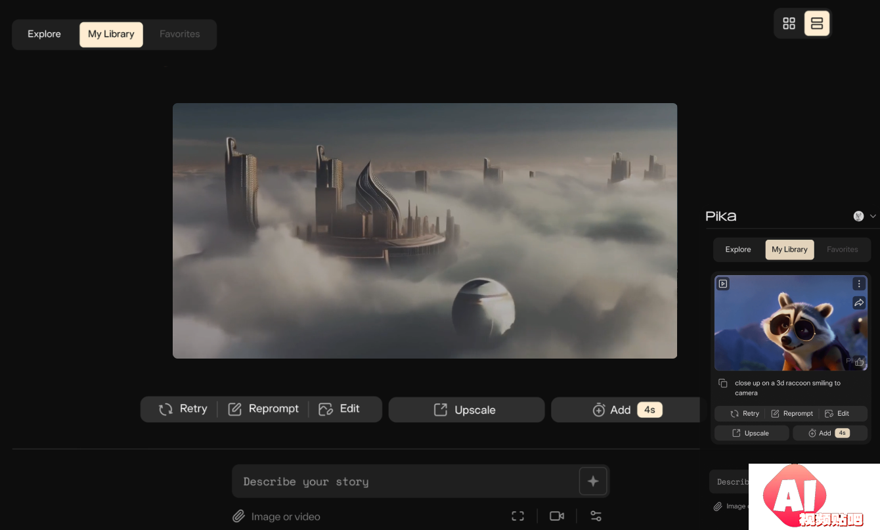
Task: Expand the profile chevron next to avatar
Action: click(873, 216)
